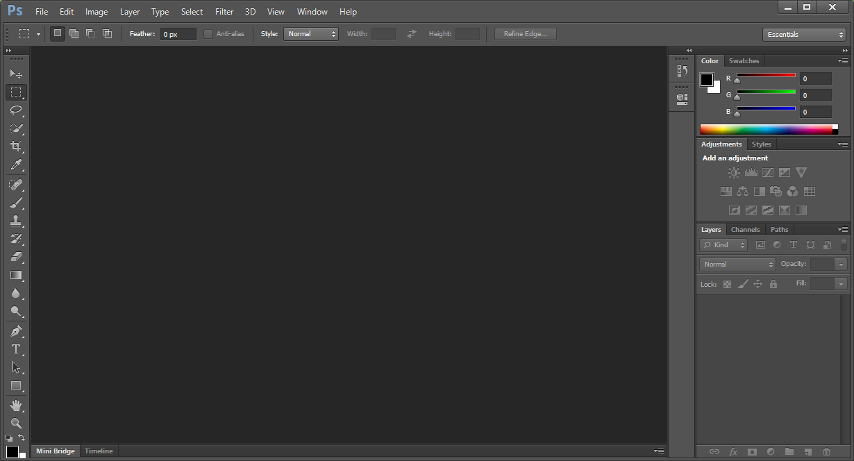Viewport: 854px width, 461px height.
Task: Click the color spectrum ramp
Action: (766, 129)
